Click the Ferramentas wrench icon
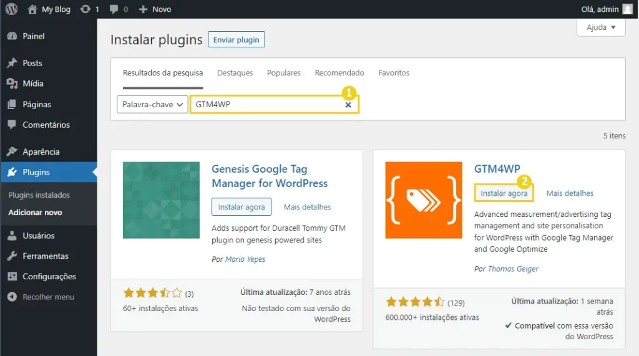The height and width of the screenshot is (356, 639). tap(12, 256)
